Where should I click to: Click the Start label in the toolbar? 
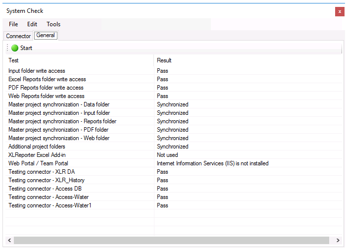[x=26, y=48]
